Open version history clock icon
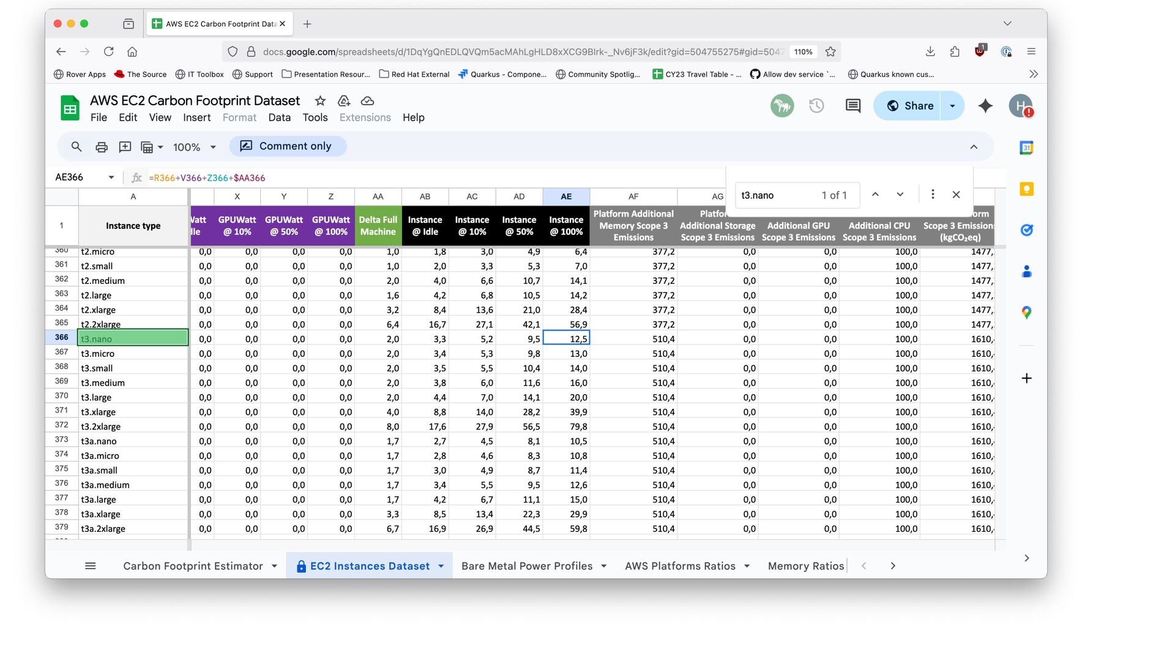Screen dimensions: 1175x661 pyautogui.click(x=816, y=106)
